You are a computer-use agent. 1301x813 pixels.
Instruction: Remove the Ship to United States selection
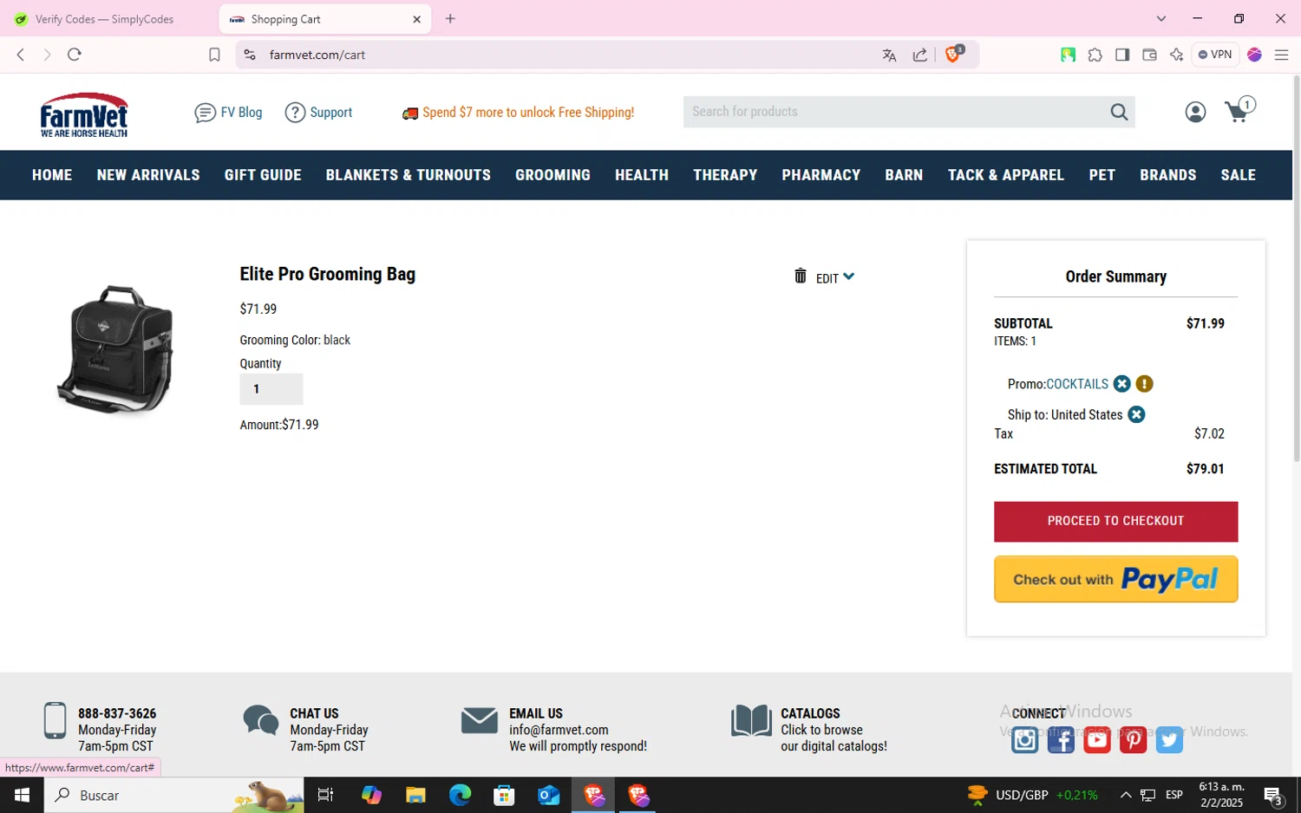point(1136,414)
